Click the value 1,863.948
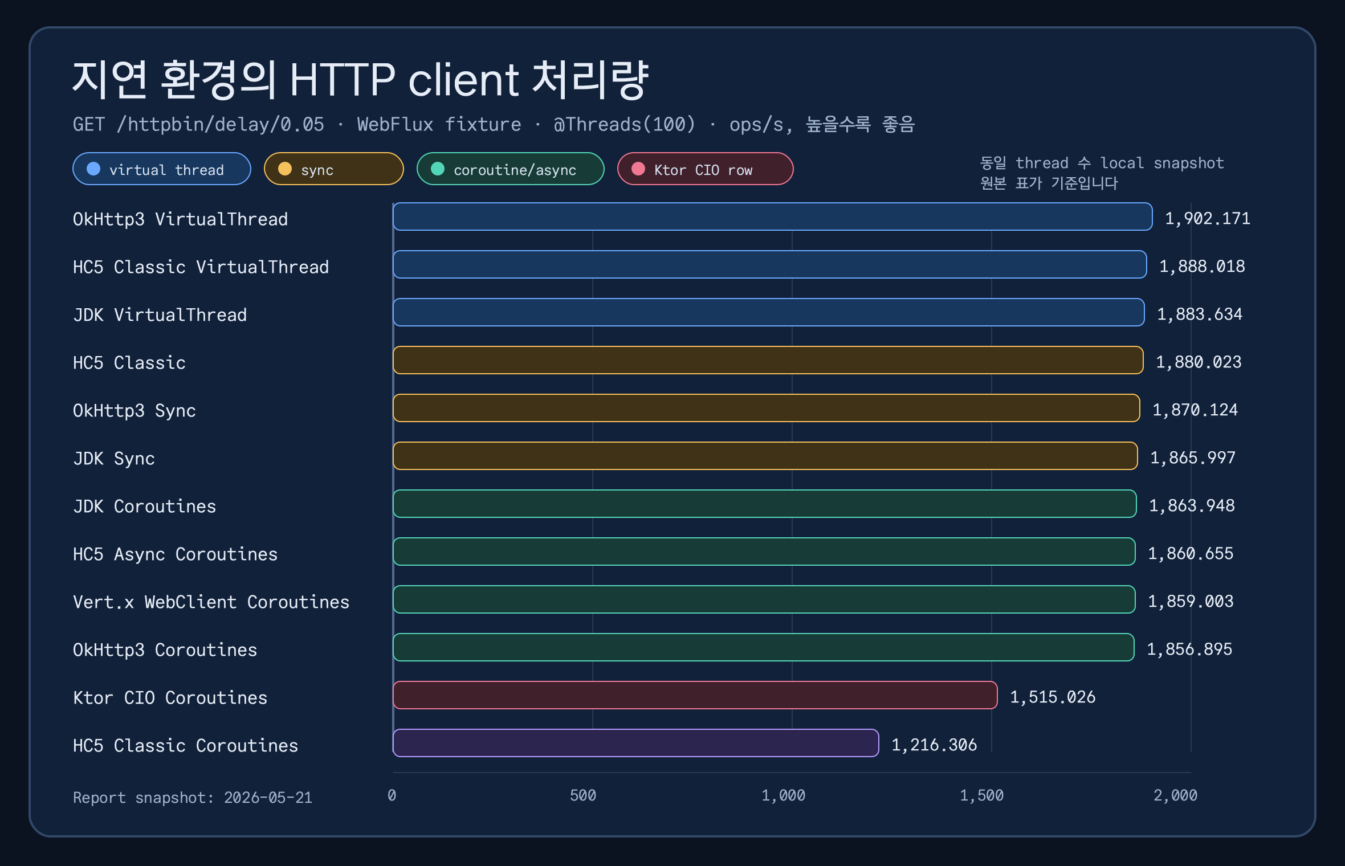Image resolution: width=1345 pixels, height=866 pixels. click(x=1192, y=506)
